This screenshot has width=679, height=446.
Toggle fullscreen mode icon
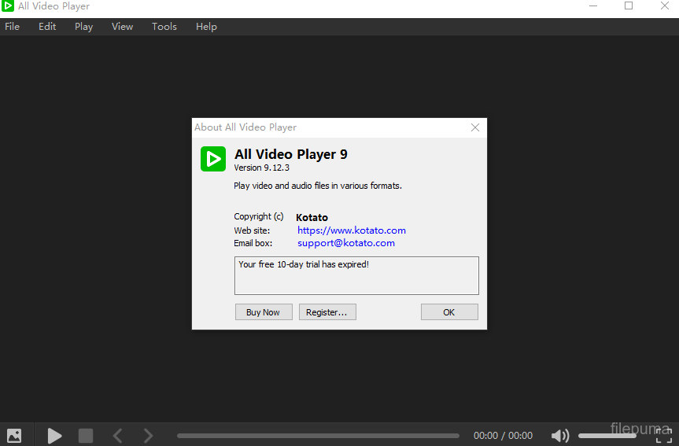click(664, 437)
